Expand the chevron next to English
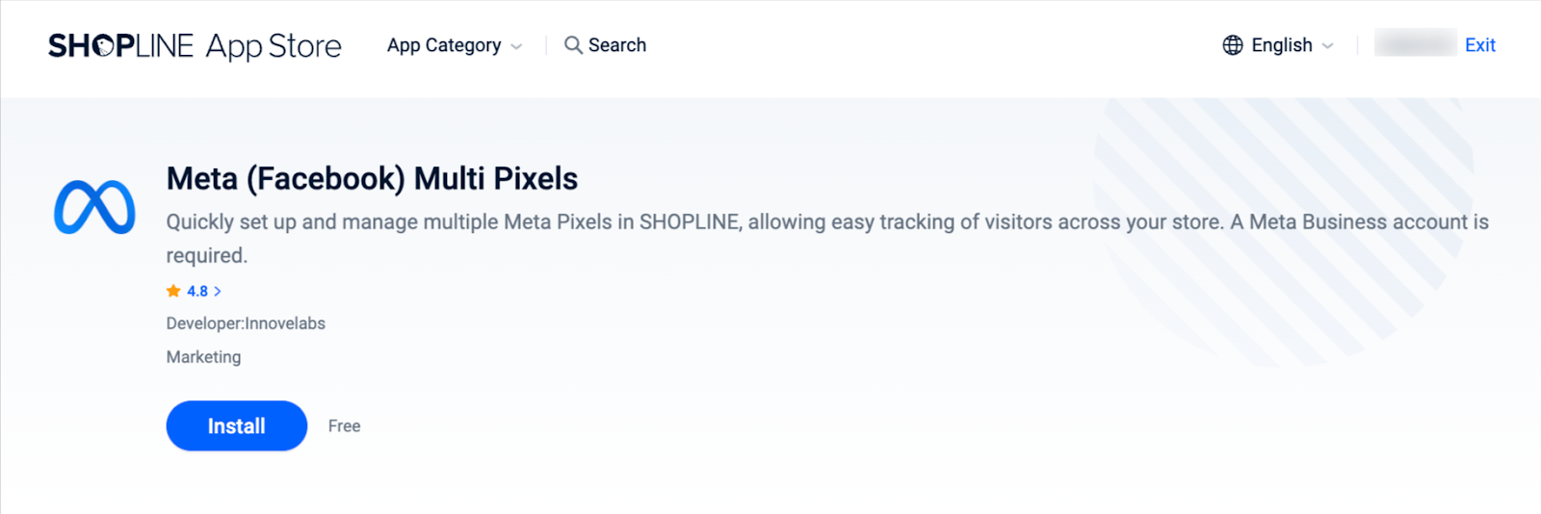This screenshot has height=514, width=1541. [1328, 46]
